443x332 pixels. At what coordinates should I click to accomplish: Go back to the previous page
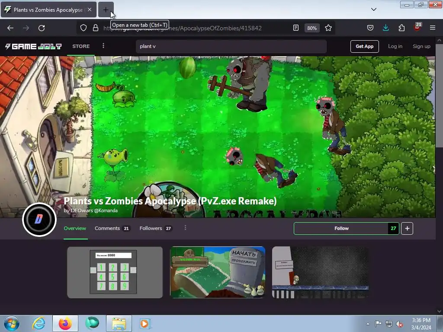(x=10, y=28)
